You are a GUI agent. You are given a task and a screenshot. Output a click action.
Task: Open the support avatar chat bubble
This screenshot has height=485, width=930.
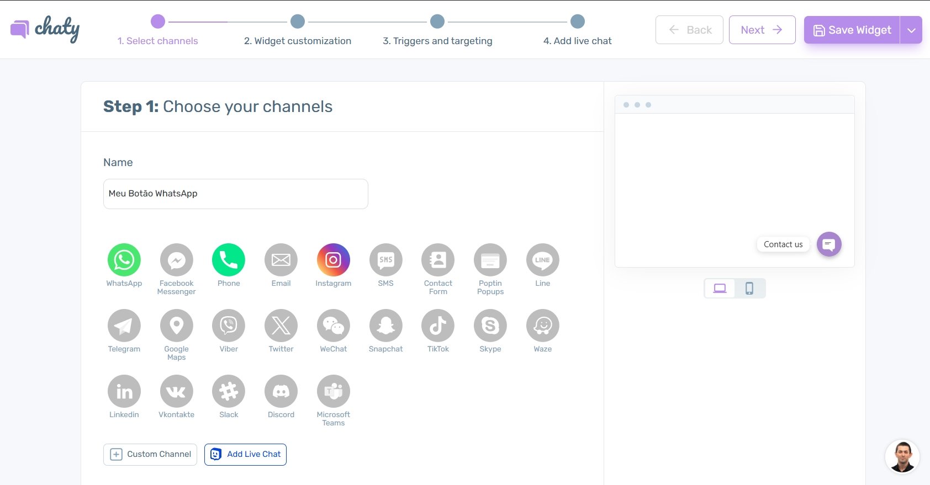pos(902,457)
